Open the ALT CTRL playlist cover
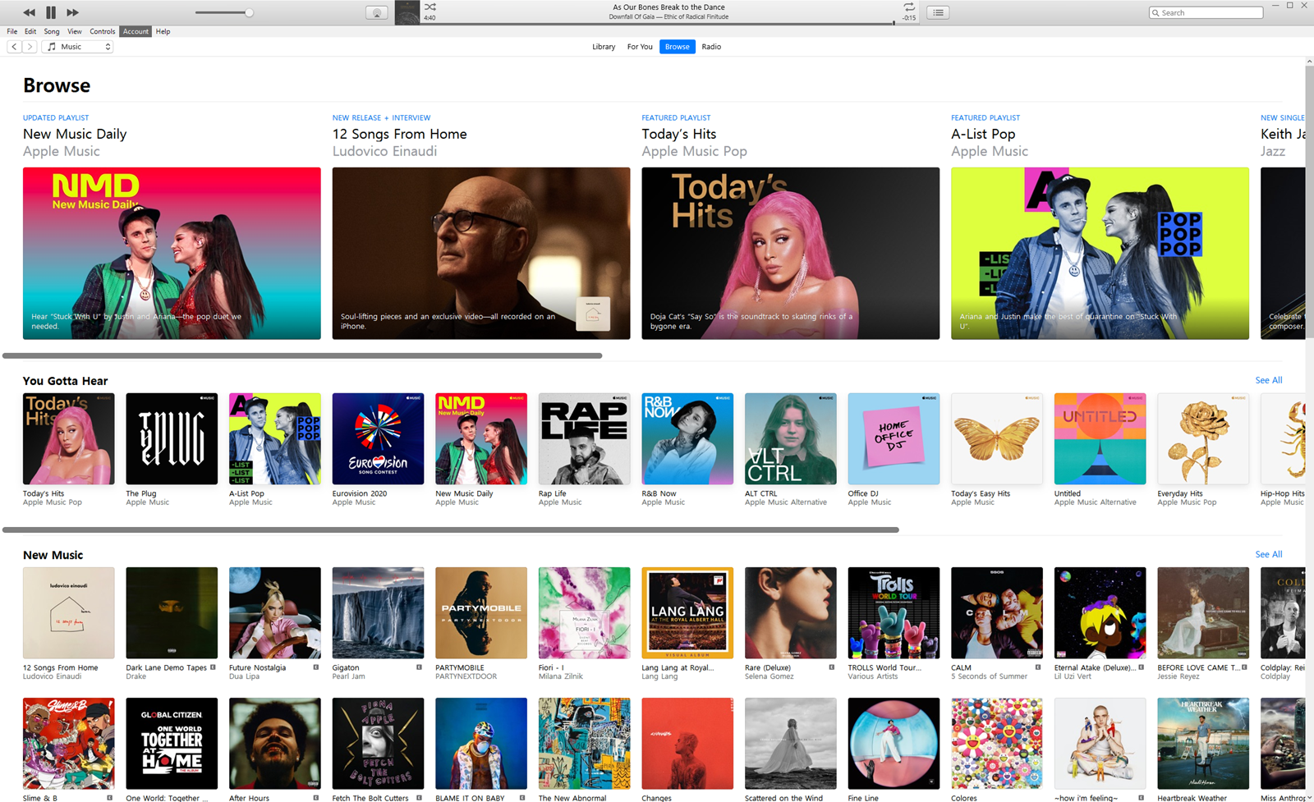1314x802 pixels. coord(791,438)
